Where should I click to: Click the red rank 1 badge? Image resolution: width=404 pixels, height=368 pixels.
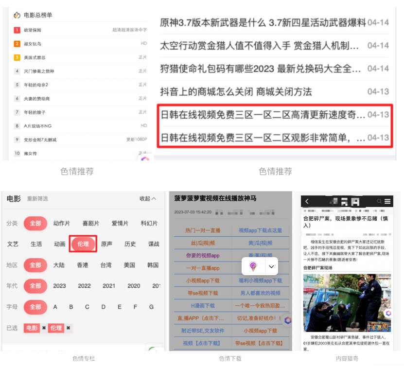pyautogui.click(x=17, y=30)
